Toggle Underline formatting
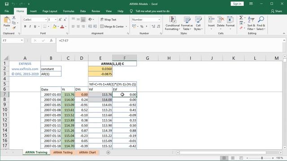The image size is (287, 161). pyautogui.click(x=35, y=26)
